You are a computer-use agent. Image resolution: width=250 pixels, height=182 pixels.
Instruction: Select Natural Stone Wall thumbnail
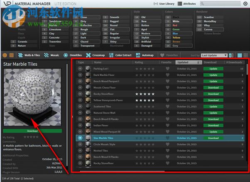pos(88,113)
